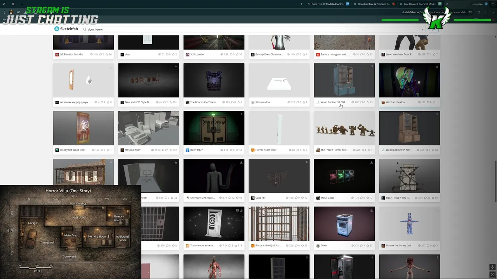Click price icon on 'Wood Cabinet 3A PBR' thumbnail

437,114
